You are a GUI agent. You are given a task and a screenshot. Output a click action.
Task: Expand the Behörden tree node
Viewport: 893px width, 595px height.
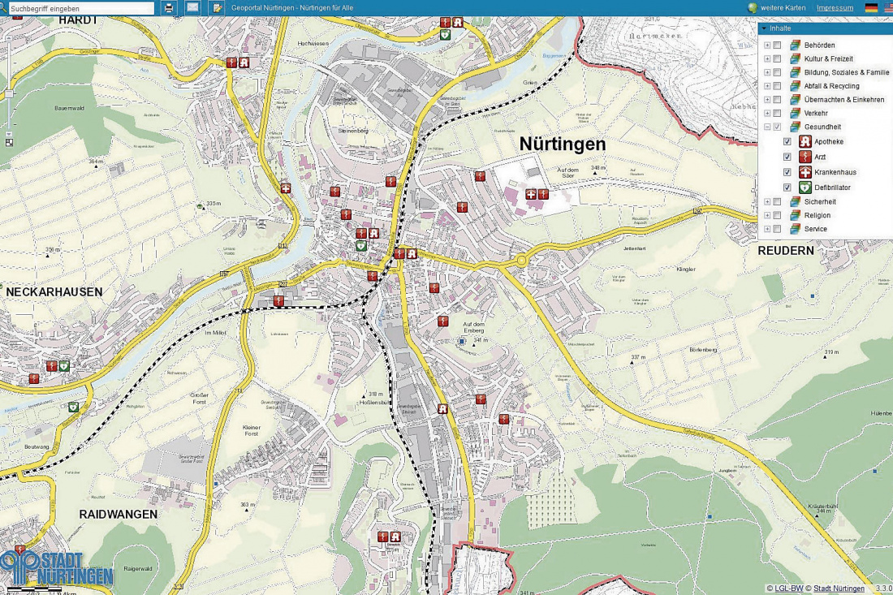(x=767, y=45)
